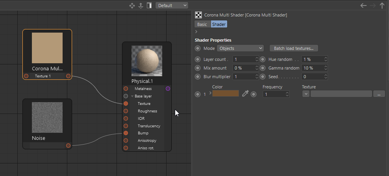Select the Physical.1 material preview sphere
Image resolution: width=389 pixels, height=176 pixels.
pos(147,60)
